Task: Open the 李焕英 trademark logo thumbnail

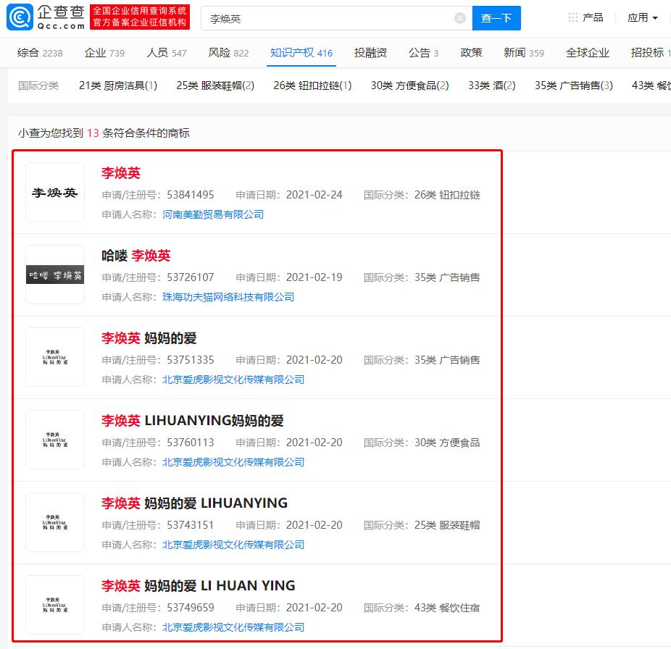Action: click(55, 192)
